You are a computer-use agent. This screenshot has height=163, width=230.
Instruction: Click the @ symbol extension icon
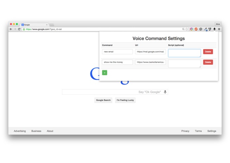201,29
